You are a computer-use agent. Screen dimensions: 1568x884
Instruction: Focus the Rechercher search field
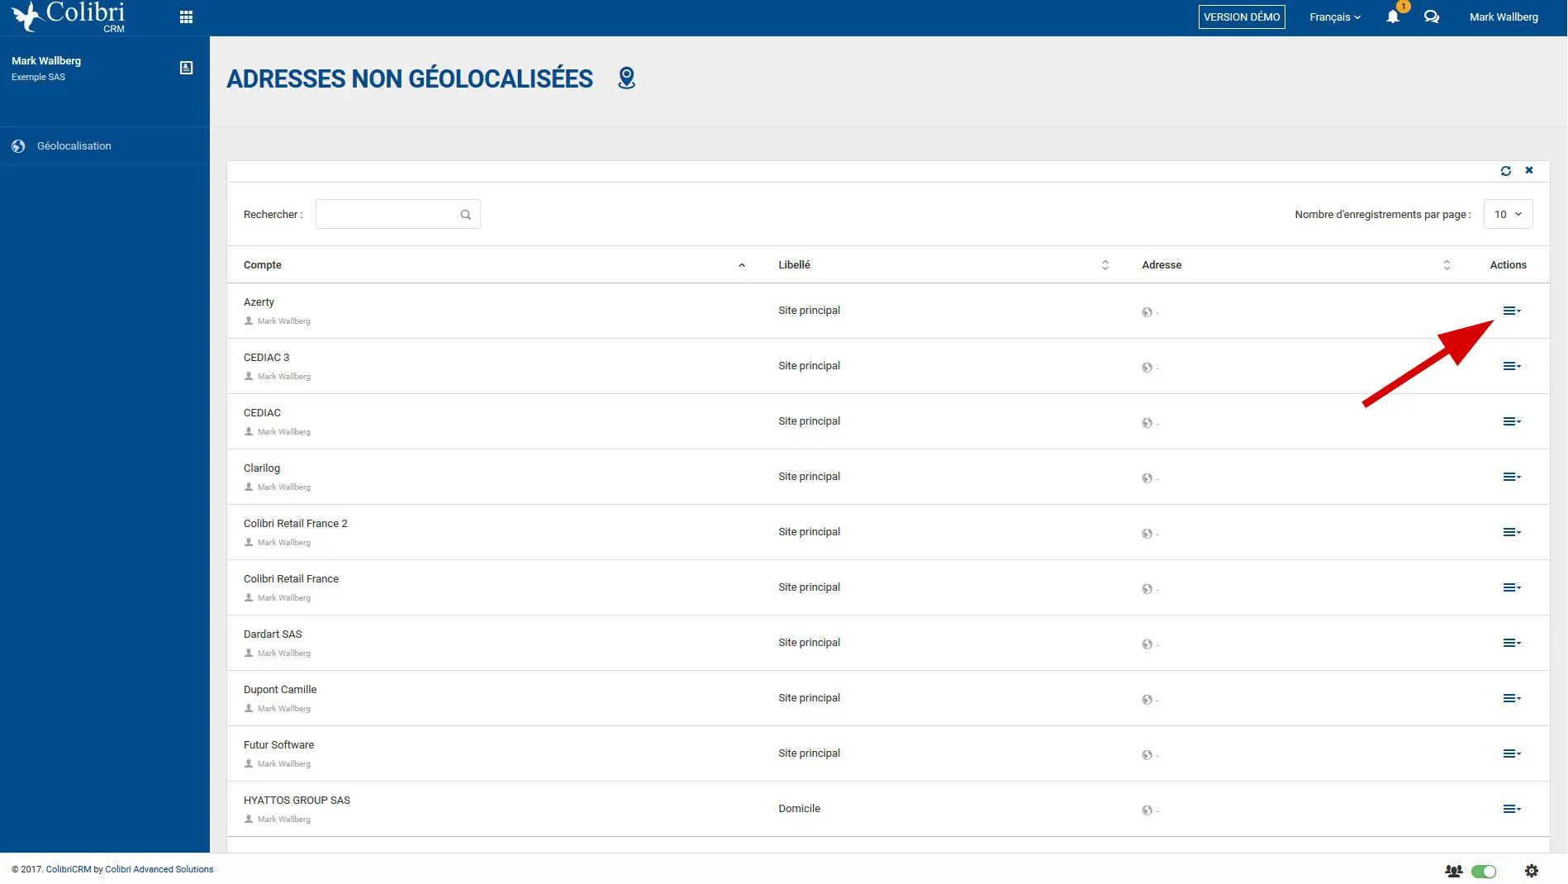(387, 215)
